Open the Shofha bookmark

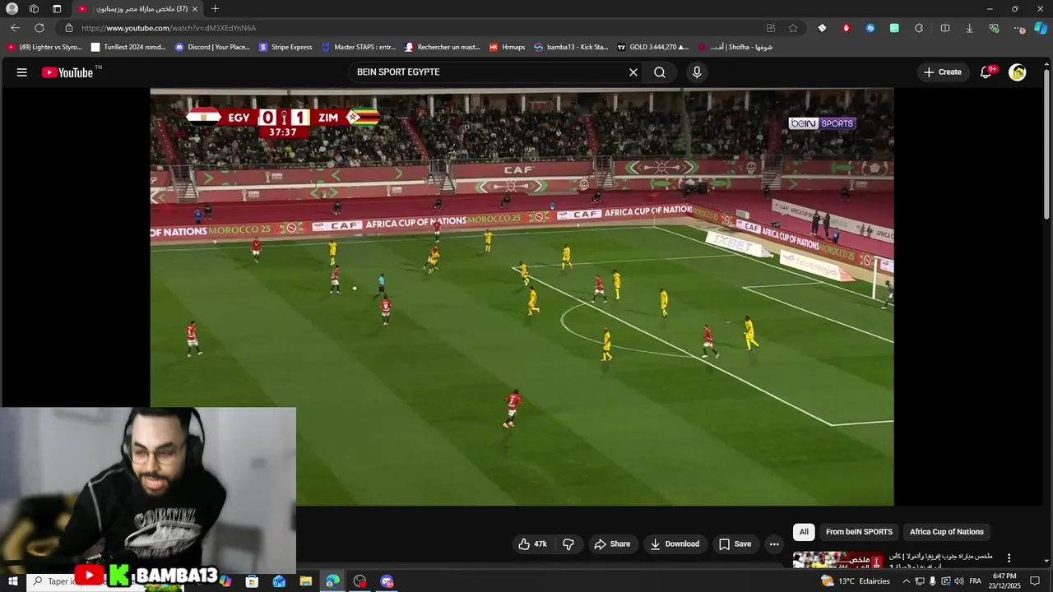(x=735, y=48)
